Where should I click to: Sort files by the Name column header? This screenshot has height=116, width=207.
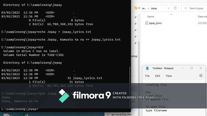151,16
